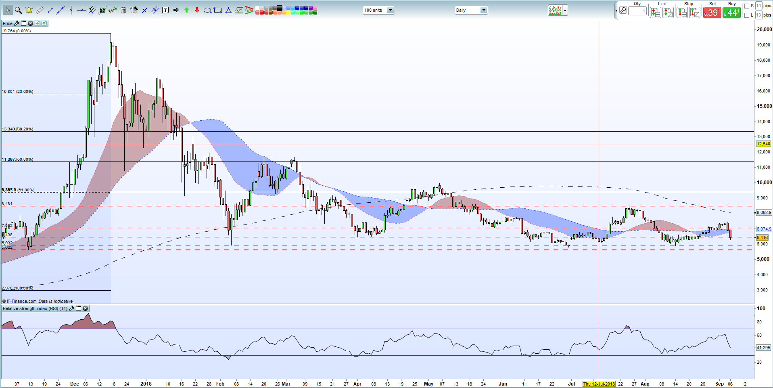Enable the L limit checkbox
The image size is (773, 388).
point(747,15)
